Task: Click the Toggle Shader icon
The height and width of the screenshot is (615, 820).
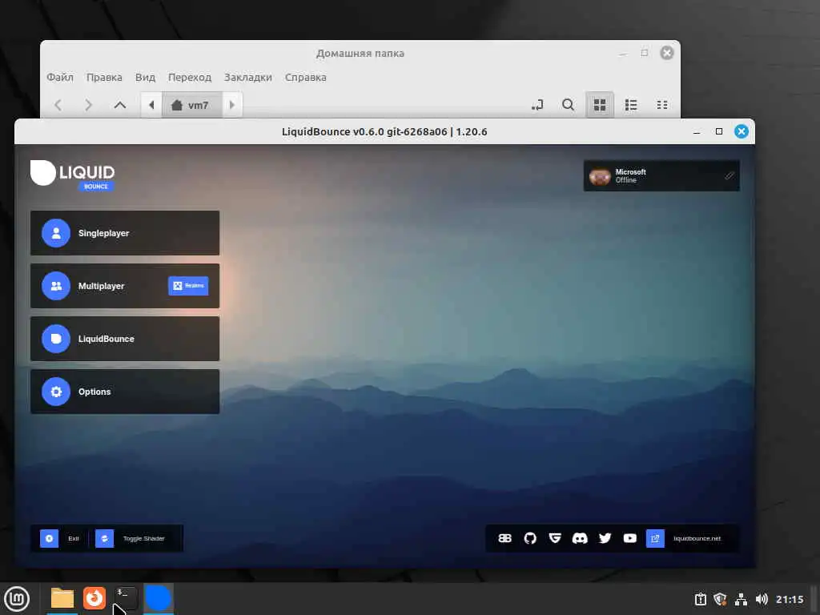Action: (x=105, y=538)
